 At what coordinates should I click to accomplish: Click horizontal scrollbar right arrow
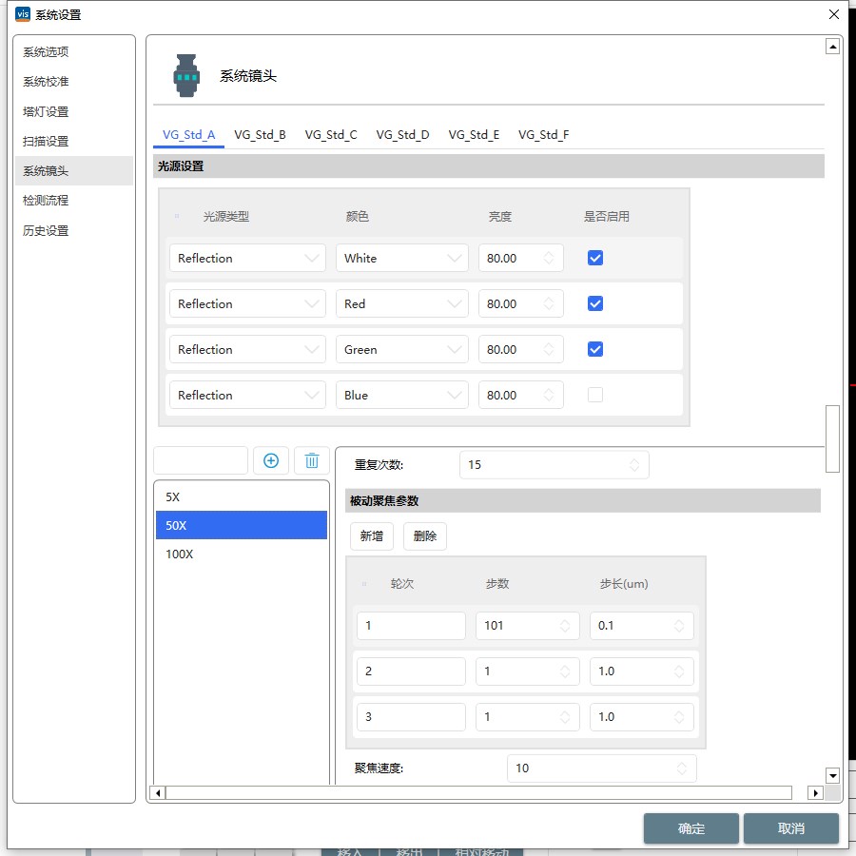tap(815, 792)
